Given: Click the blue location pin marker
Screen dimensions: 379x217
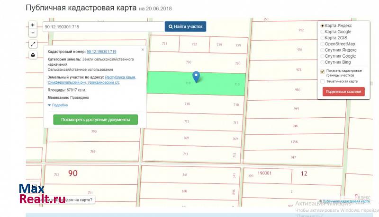Looking at the screenshot, I should click(197, 77).
